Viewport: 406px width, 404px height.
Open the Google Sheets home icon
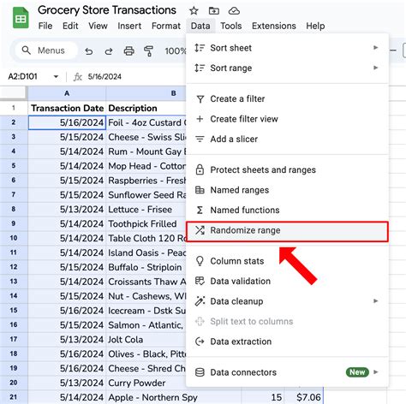pos(21,18)
